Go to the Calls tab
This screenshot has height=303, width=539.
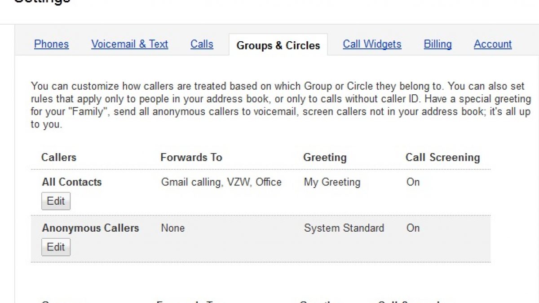pyautogui.click(x=202, y=44)
